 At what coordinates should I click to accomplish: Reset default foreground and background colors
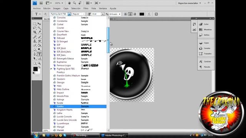[34, 73]
